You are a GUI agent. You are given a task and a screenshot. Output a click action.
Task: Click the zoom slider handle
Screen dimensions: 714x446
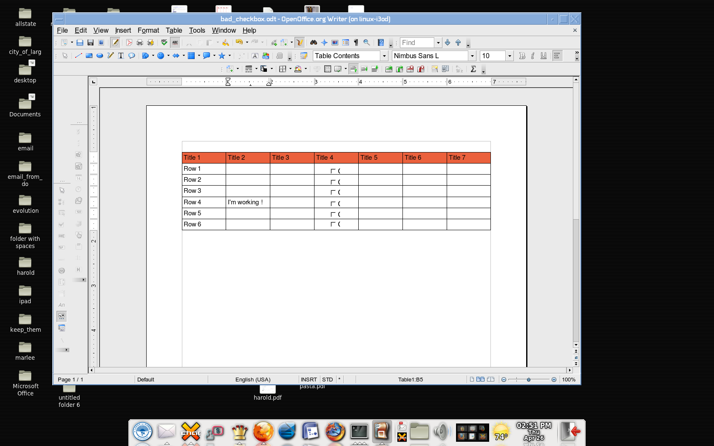click(529, 379)
